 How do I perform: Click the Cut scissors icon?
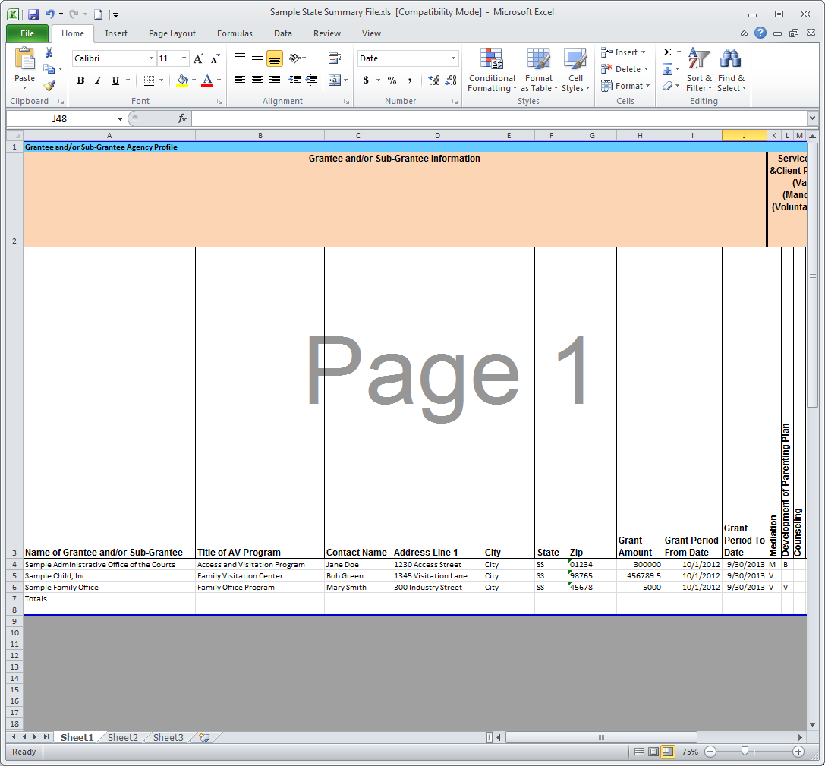[49, 52]
